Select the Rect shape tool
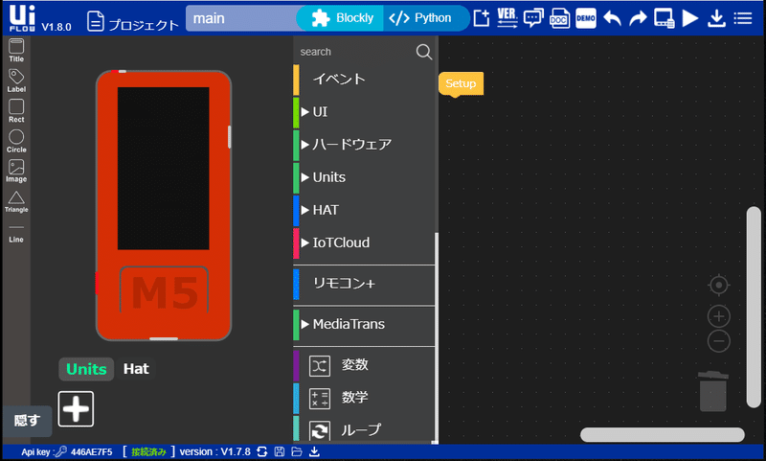The image size is (766, 461). [x=16, y=111]
